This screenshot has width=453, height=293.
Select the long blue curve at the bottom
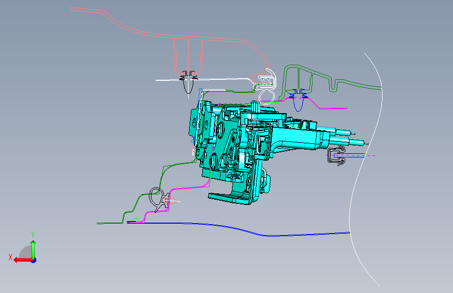(238, 228)
